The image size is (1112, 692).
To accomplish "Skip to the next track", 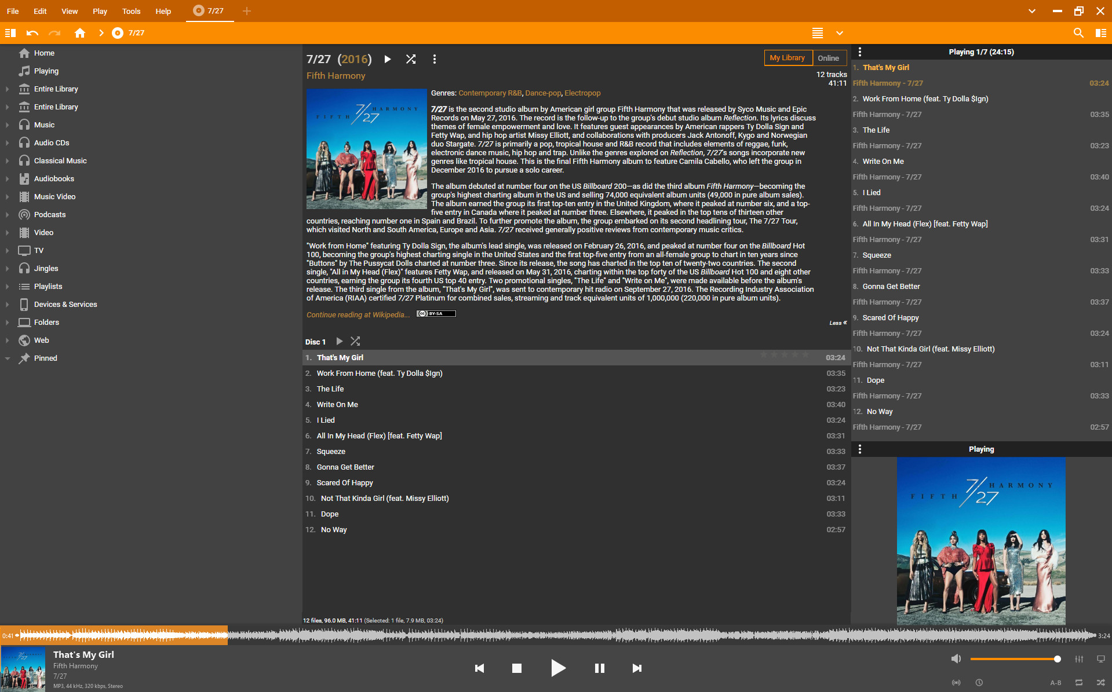I will 637,668.
